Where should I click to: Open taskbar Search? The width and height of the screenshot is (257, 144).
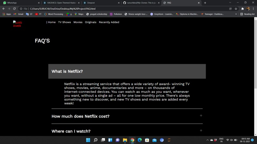pyautogui.click(x=95, y=140)
